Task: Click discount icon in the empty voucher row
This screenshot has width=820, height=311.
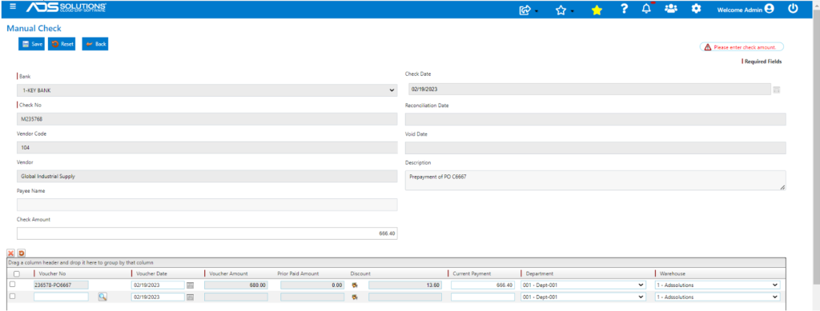Action: point(355,297)
